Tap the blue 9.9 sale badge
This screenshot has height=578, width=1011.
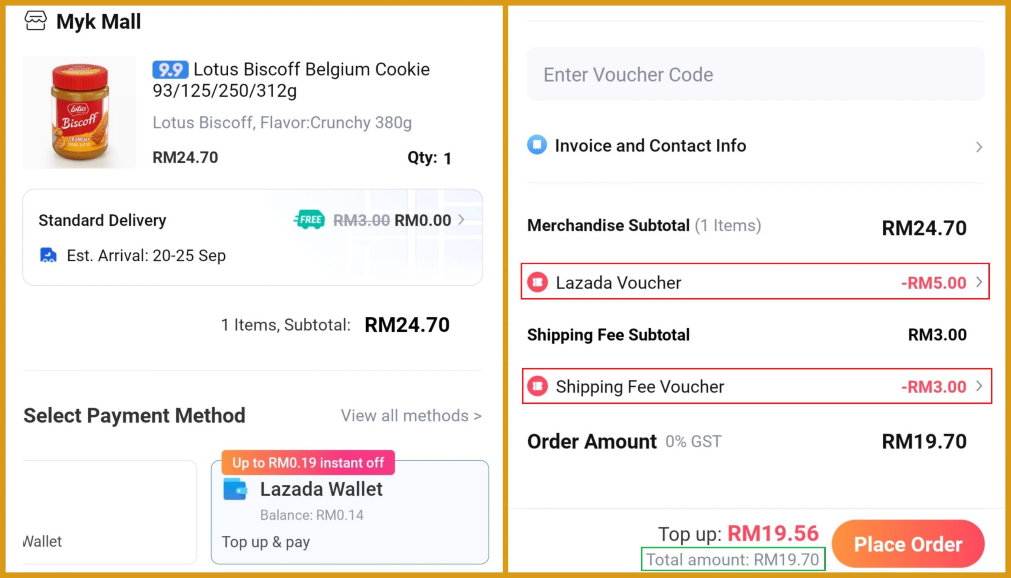(171, 70)
